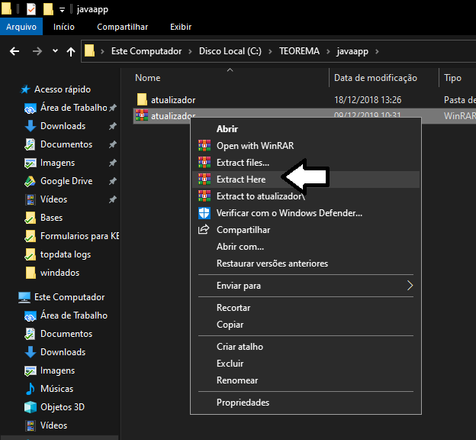The image size is (476, 440).
Task: Click properties icon in title bar toolbar
Action: coord(31,9)
